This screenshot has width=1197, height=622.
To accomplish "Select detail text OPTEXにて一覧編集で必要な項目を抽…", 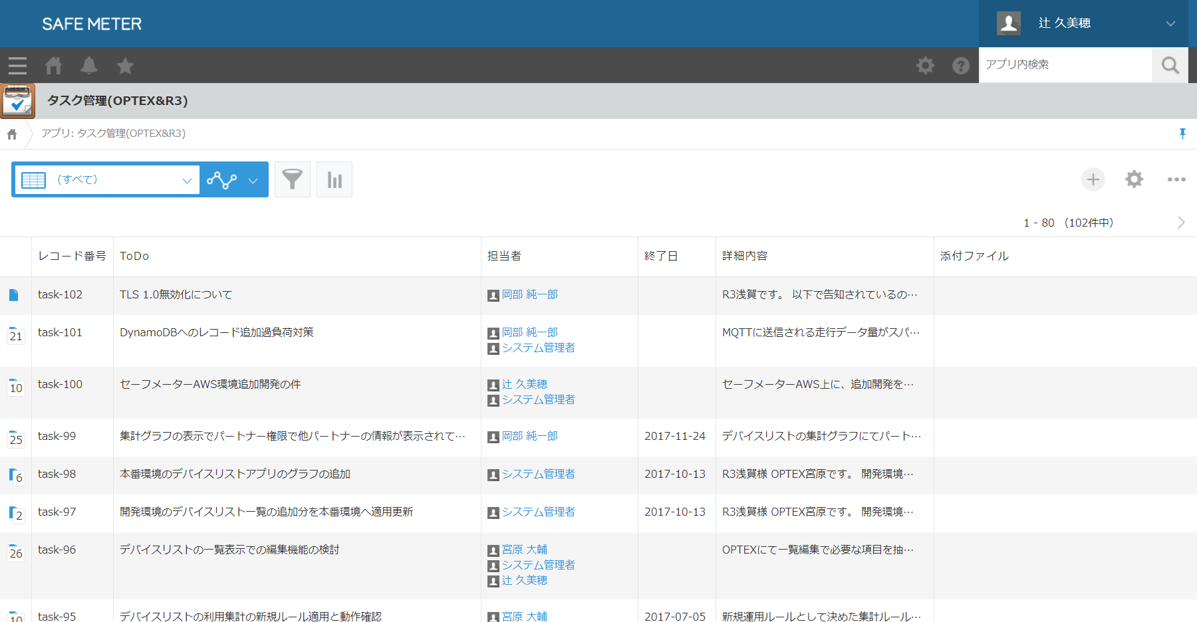I will (x=818, y=550).
